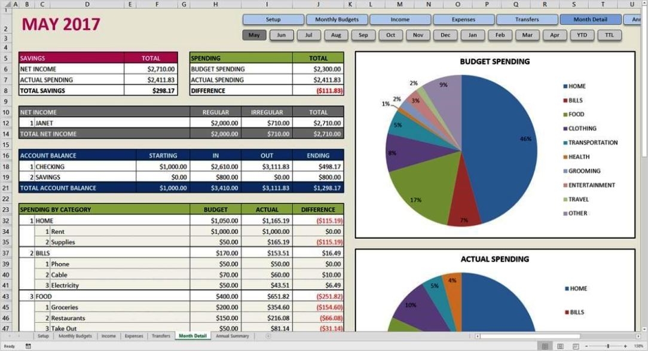
Task: Zoom out using the minus icon
Action: coord(586,346)
